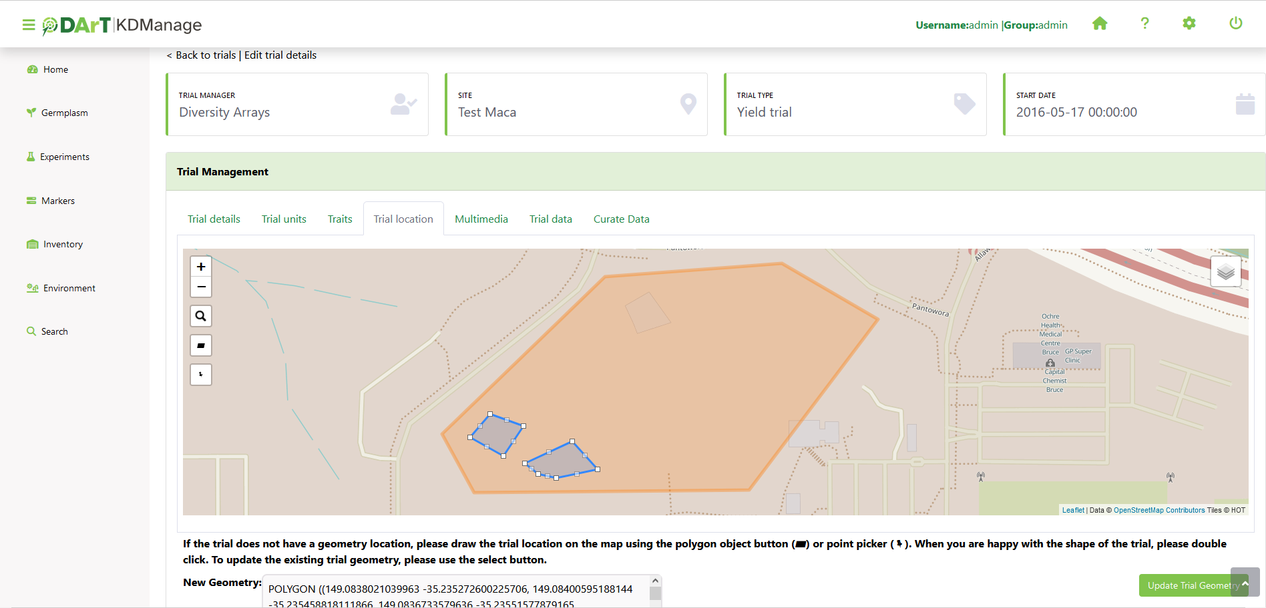
Task: Open the Curate Data tab
Action: tap(621, 219)
